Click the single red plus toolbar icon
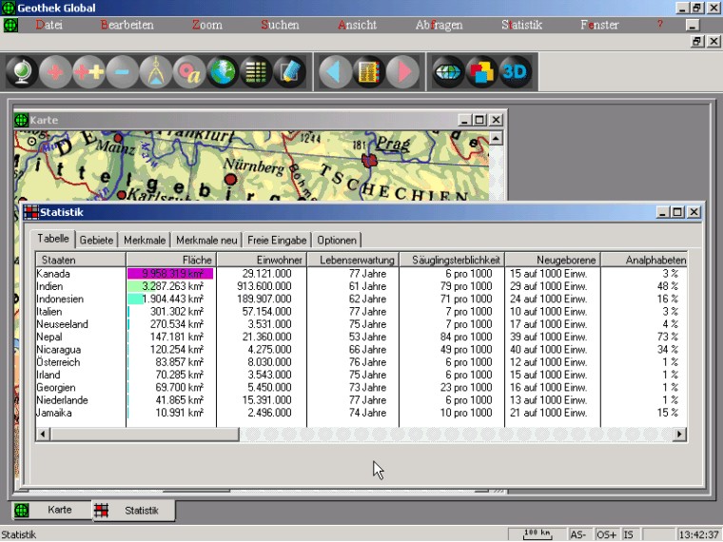Image resolution: width=723 pixels, height=542 pixels. (x=55, y=72)
